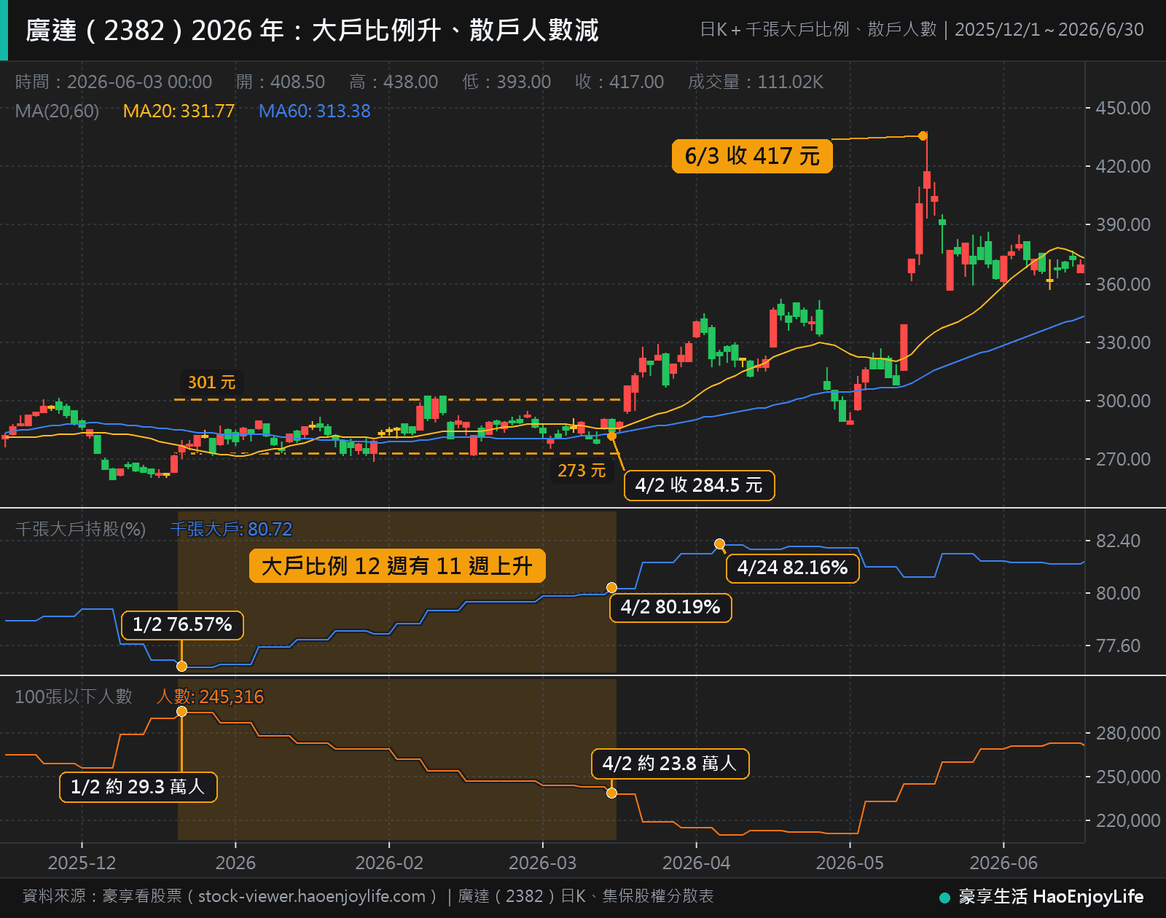Click the 大戶比例 12 週有 11 週上升 banner
1166x918 pixels.
click(x=397, y=566)
